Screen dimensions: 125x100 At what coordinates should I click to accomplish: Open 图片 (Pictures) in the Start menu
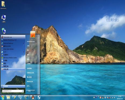[28, 50]
